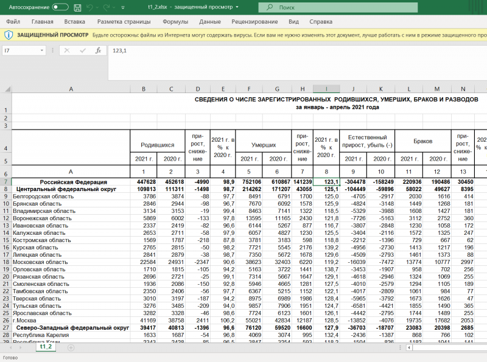The height and width of the screenshot is (362, 487).
Task: Click the Select All corner triangle
Action: (x=6, y=89)
